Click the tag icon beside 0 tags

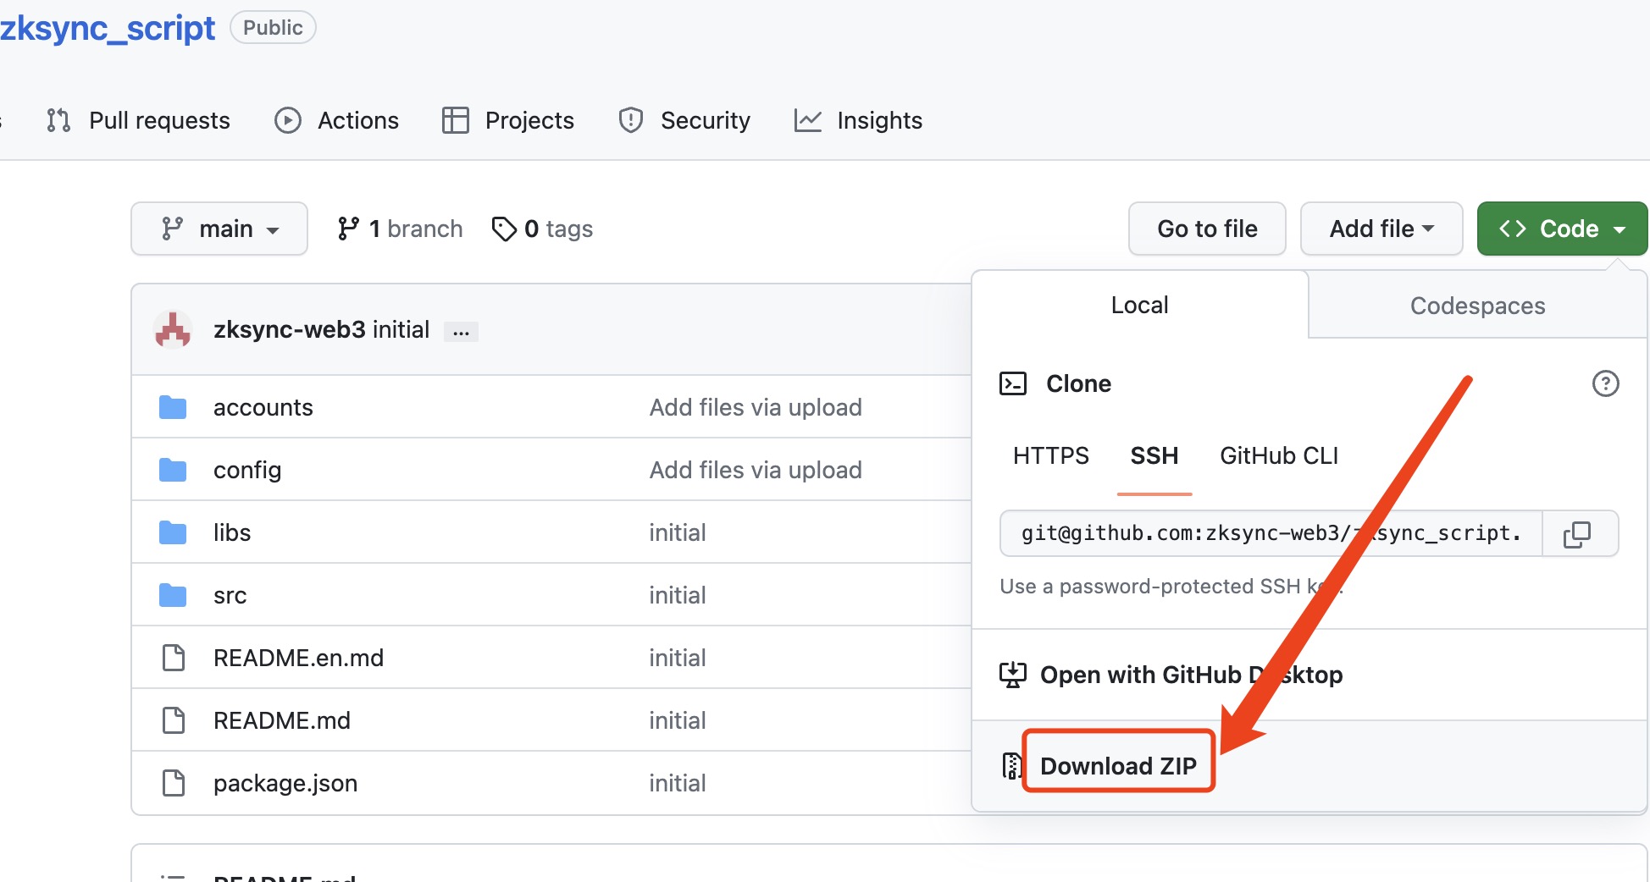click(504, 229)
